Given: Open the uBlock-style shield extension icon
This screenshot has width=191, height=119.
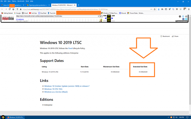Looking at the screenshot, I should (177, 9).
